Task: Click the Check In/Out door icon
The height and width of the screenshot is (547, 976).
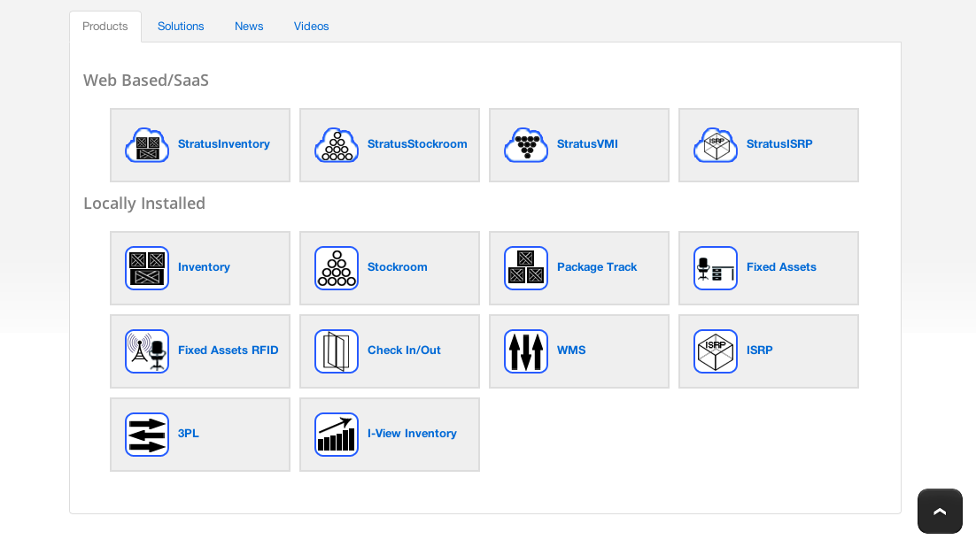Action: click(337, 351)
